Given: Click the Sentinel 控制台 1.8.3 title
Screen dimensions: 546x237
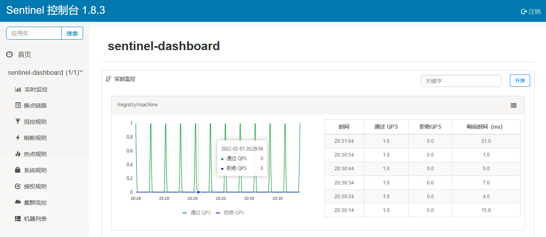Looking at the screenshot, I should (x=56, y=11).
